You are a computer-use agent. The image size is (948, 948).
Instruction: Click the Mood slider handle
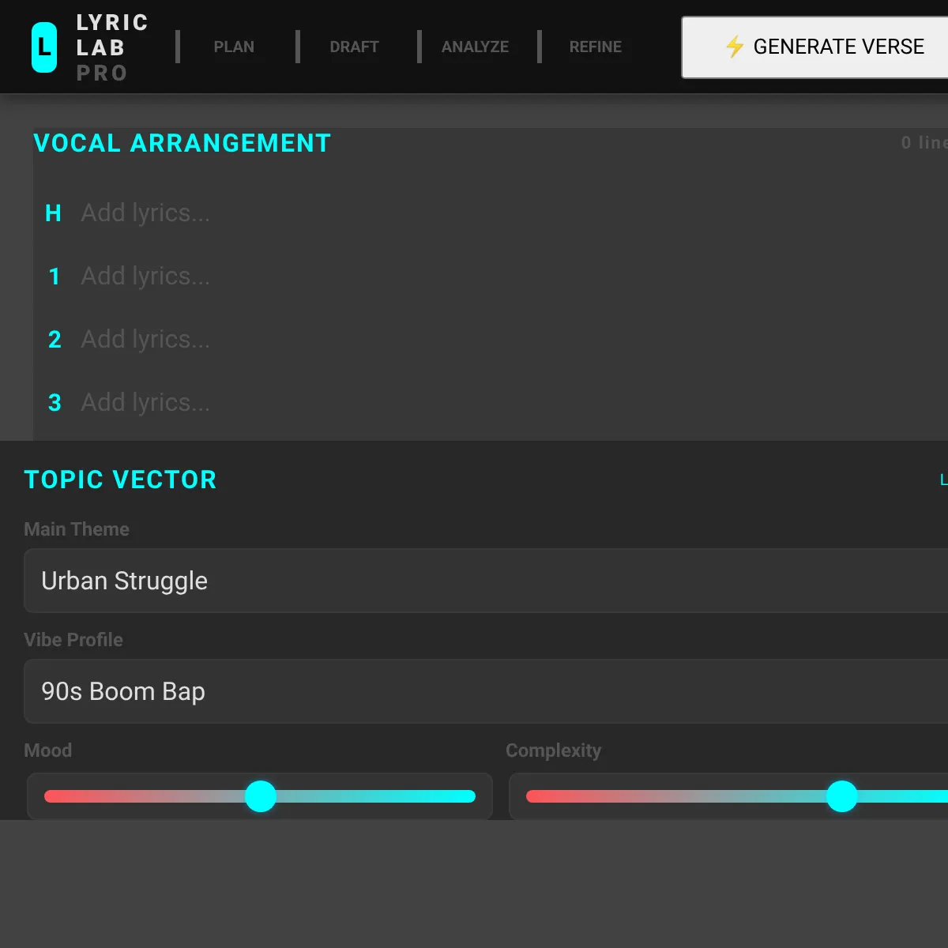coord(261,796)
